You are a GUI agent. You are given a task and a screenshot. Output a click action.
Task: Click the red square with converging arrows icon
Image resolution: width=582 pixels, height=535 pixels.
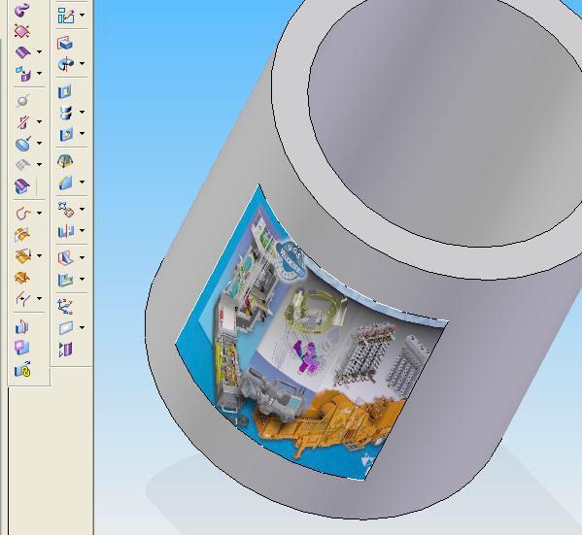[x=21, y=31]
